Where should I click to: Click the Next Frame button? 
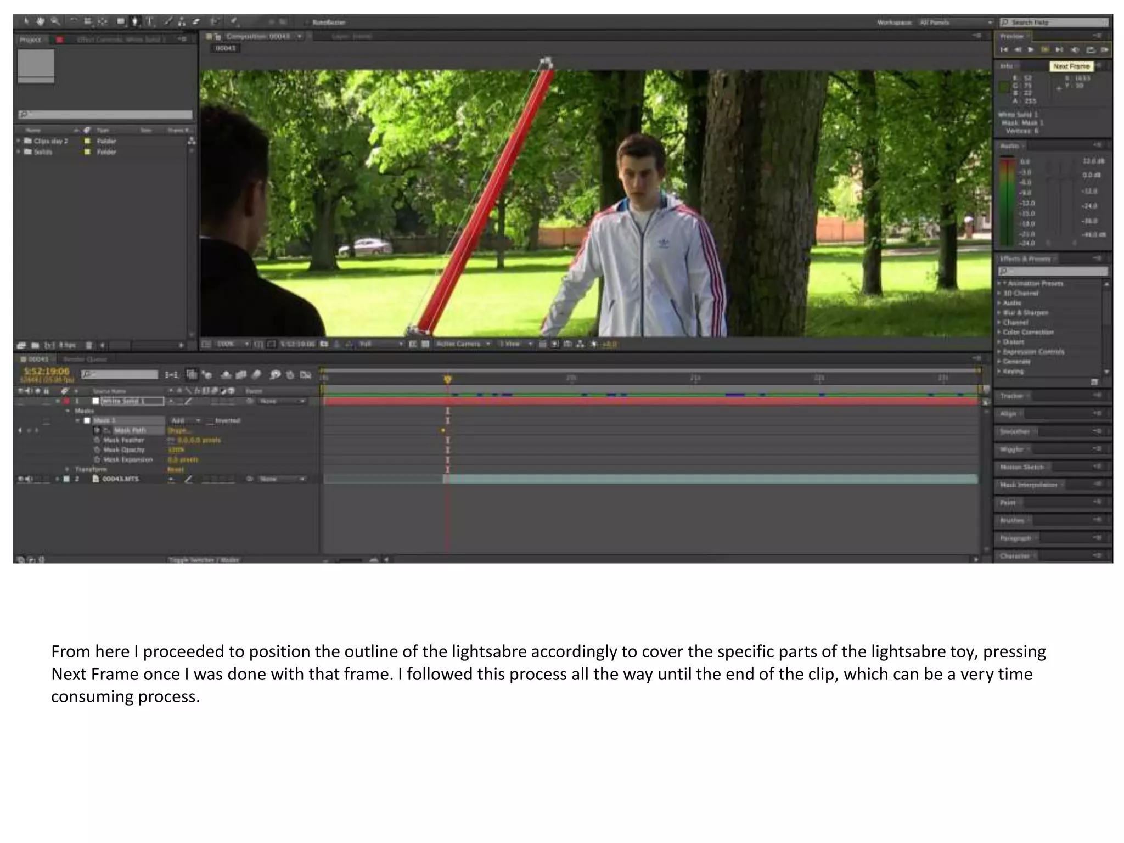(x=1046, y=50)
